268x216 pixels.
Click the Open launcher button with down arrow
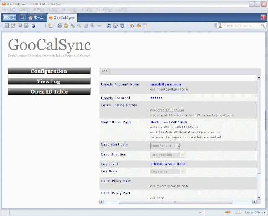coord(9,17)
